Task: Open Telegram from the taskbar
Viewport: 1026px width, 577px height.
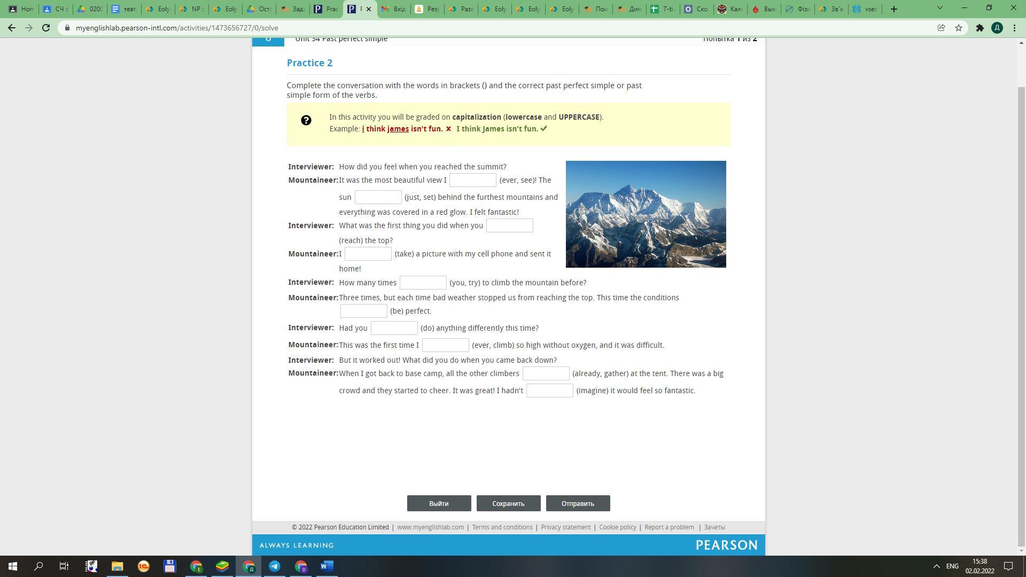Action: pos(275,566)
